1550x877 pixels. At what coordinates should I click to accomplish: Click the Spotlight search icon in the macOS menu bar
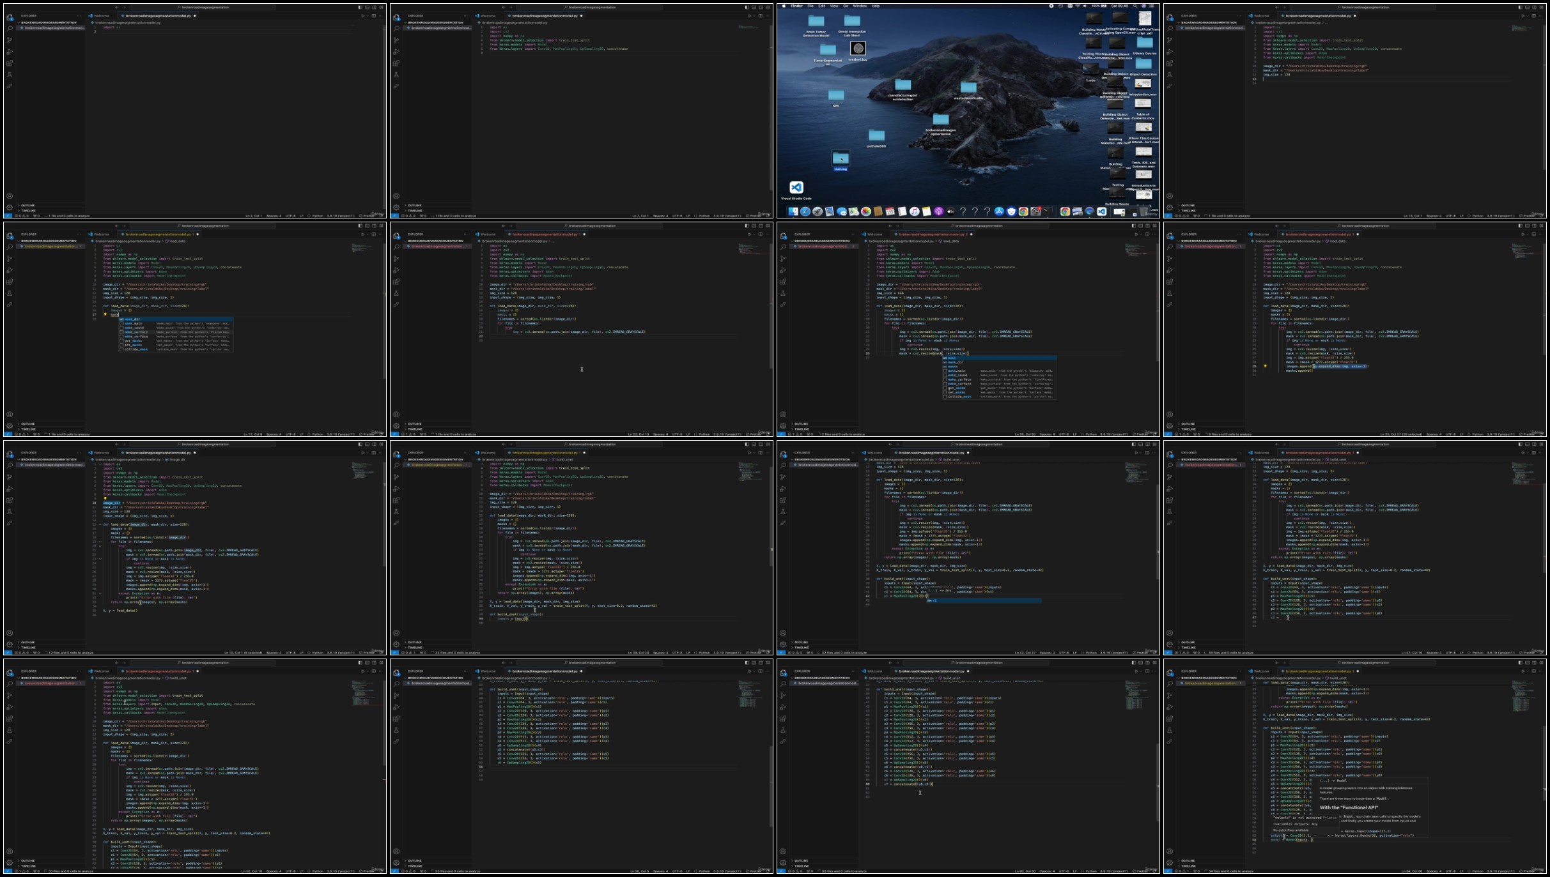tap(1135, 6)
